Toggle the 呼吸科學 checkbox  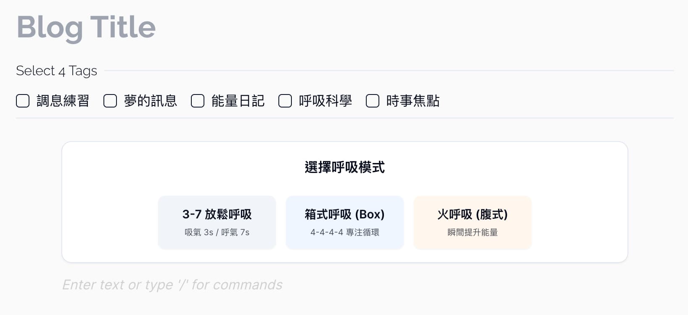click(285, 101)
